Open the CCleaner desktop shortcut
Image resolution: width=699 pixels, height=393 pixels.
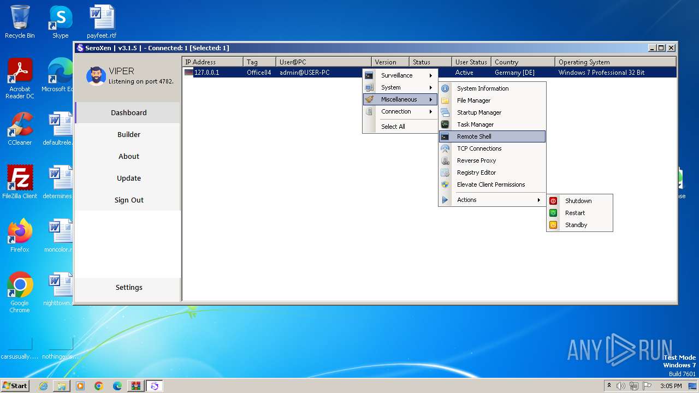[20, 129]
